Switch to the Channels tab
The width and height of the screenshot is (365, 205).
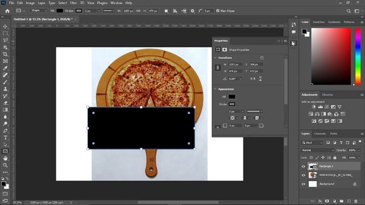coord(320,134)
